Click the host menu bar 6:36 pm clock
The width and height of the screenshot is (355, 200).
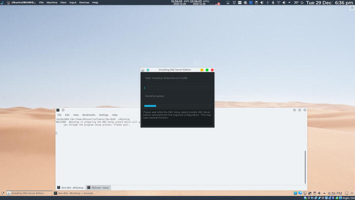click(344, 3)
